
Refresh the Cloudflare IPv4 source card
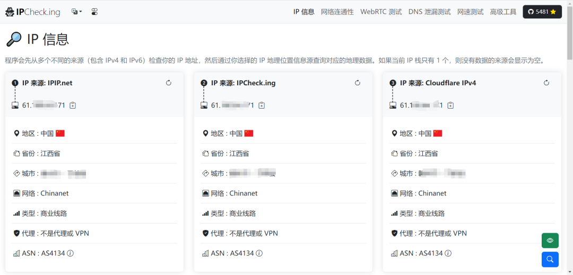pos(546,83)
